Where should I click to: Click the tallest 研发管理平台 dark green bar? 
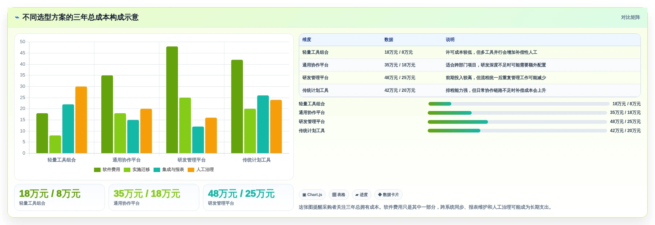172,100
